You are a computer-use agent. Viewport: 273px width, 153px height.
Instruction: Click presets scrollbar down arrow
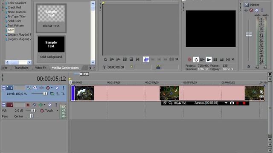93,62
